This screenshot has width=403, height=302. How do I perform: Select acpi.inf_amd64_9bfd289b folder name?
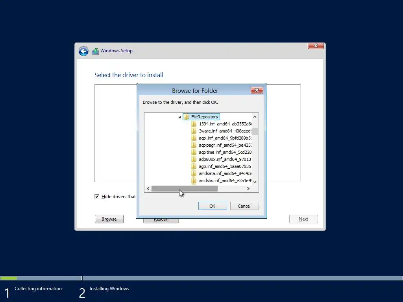pyautogui.click(x=225, y=138)
